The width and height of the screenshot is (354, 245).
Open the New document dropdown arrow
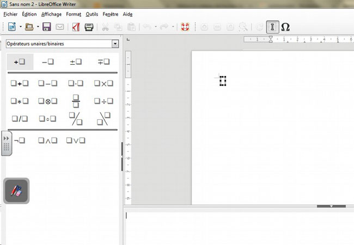pyautogui.click(x=20, y=27)
